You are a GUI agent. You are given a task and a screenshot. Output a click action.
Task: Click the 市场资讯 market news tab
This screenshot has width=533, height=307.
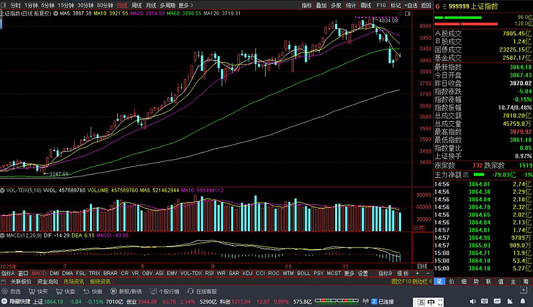pos(73,282)
